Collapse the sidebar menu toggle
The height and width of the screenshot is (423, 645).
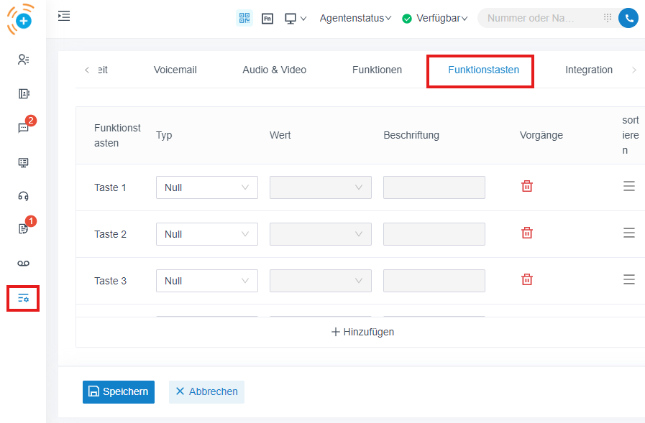click(x=64, y=16)
